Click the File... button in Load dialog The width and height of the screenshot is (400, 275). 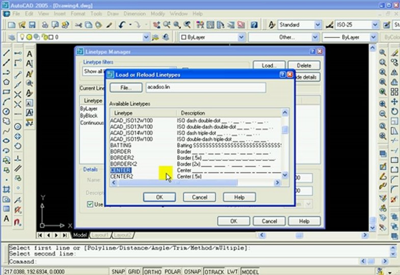click(x=126, y=88)
